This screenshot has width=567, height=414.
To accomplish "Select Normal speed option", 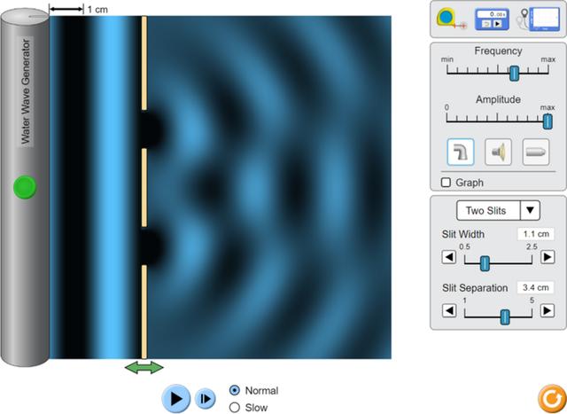I will click(x=253, y=390).
